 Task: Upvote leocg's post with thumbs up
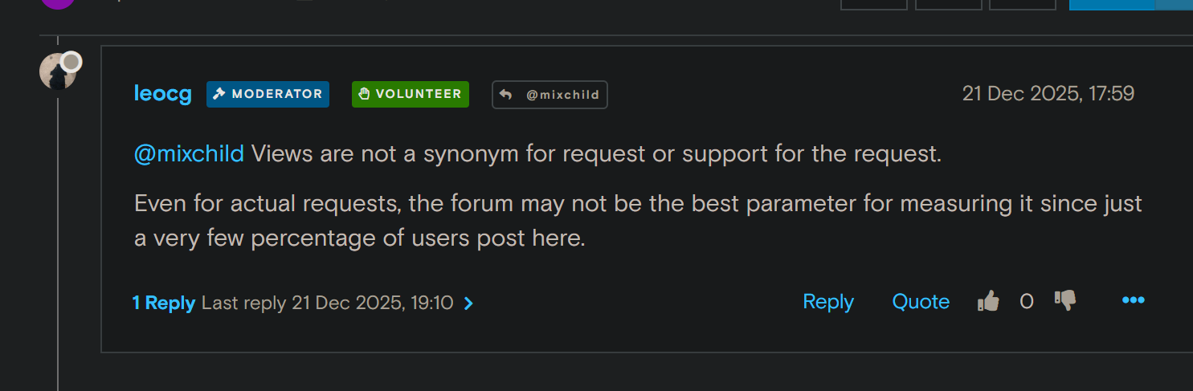[988, 302]
